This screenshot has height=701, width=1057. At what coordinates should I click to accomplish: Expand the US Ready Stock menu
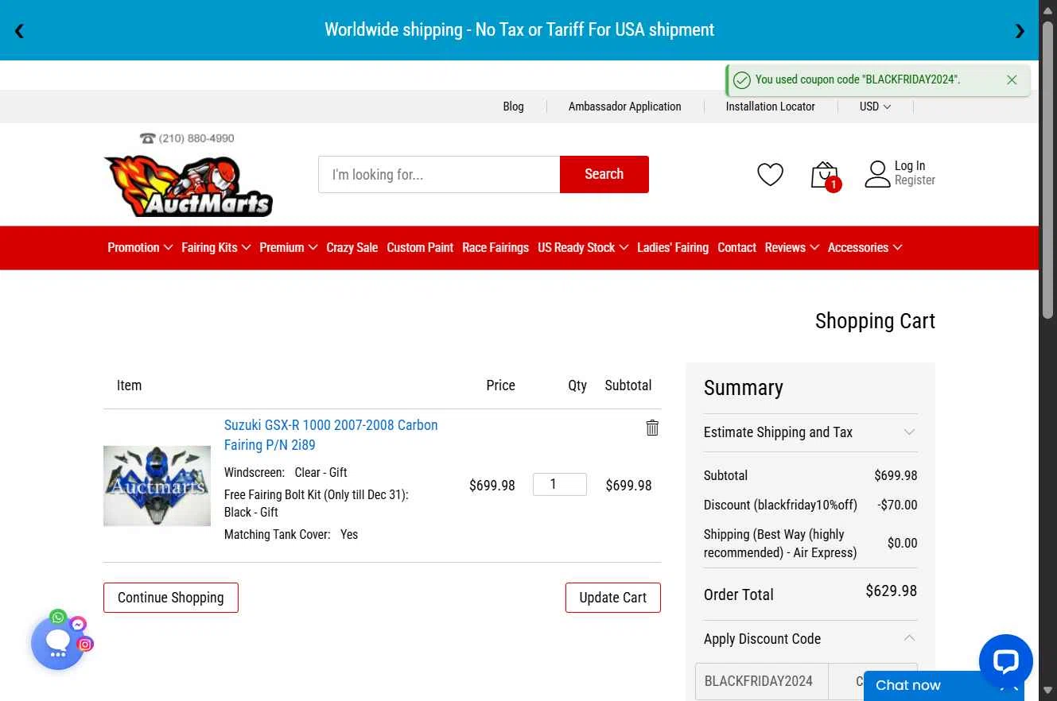click(583, 248)
